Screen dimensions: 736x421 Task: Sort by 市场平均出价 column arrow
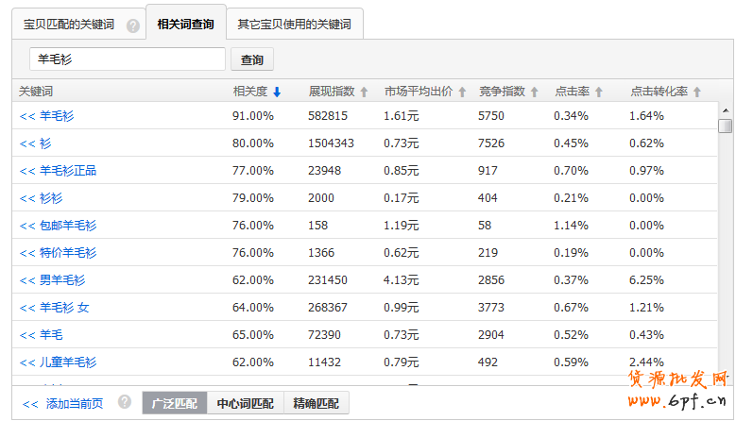coord(463,93)
